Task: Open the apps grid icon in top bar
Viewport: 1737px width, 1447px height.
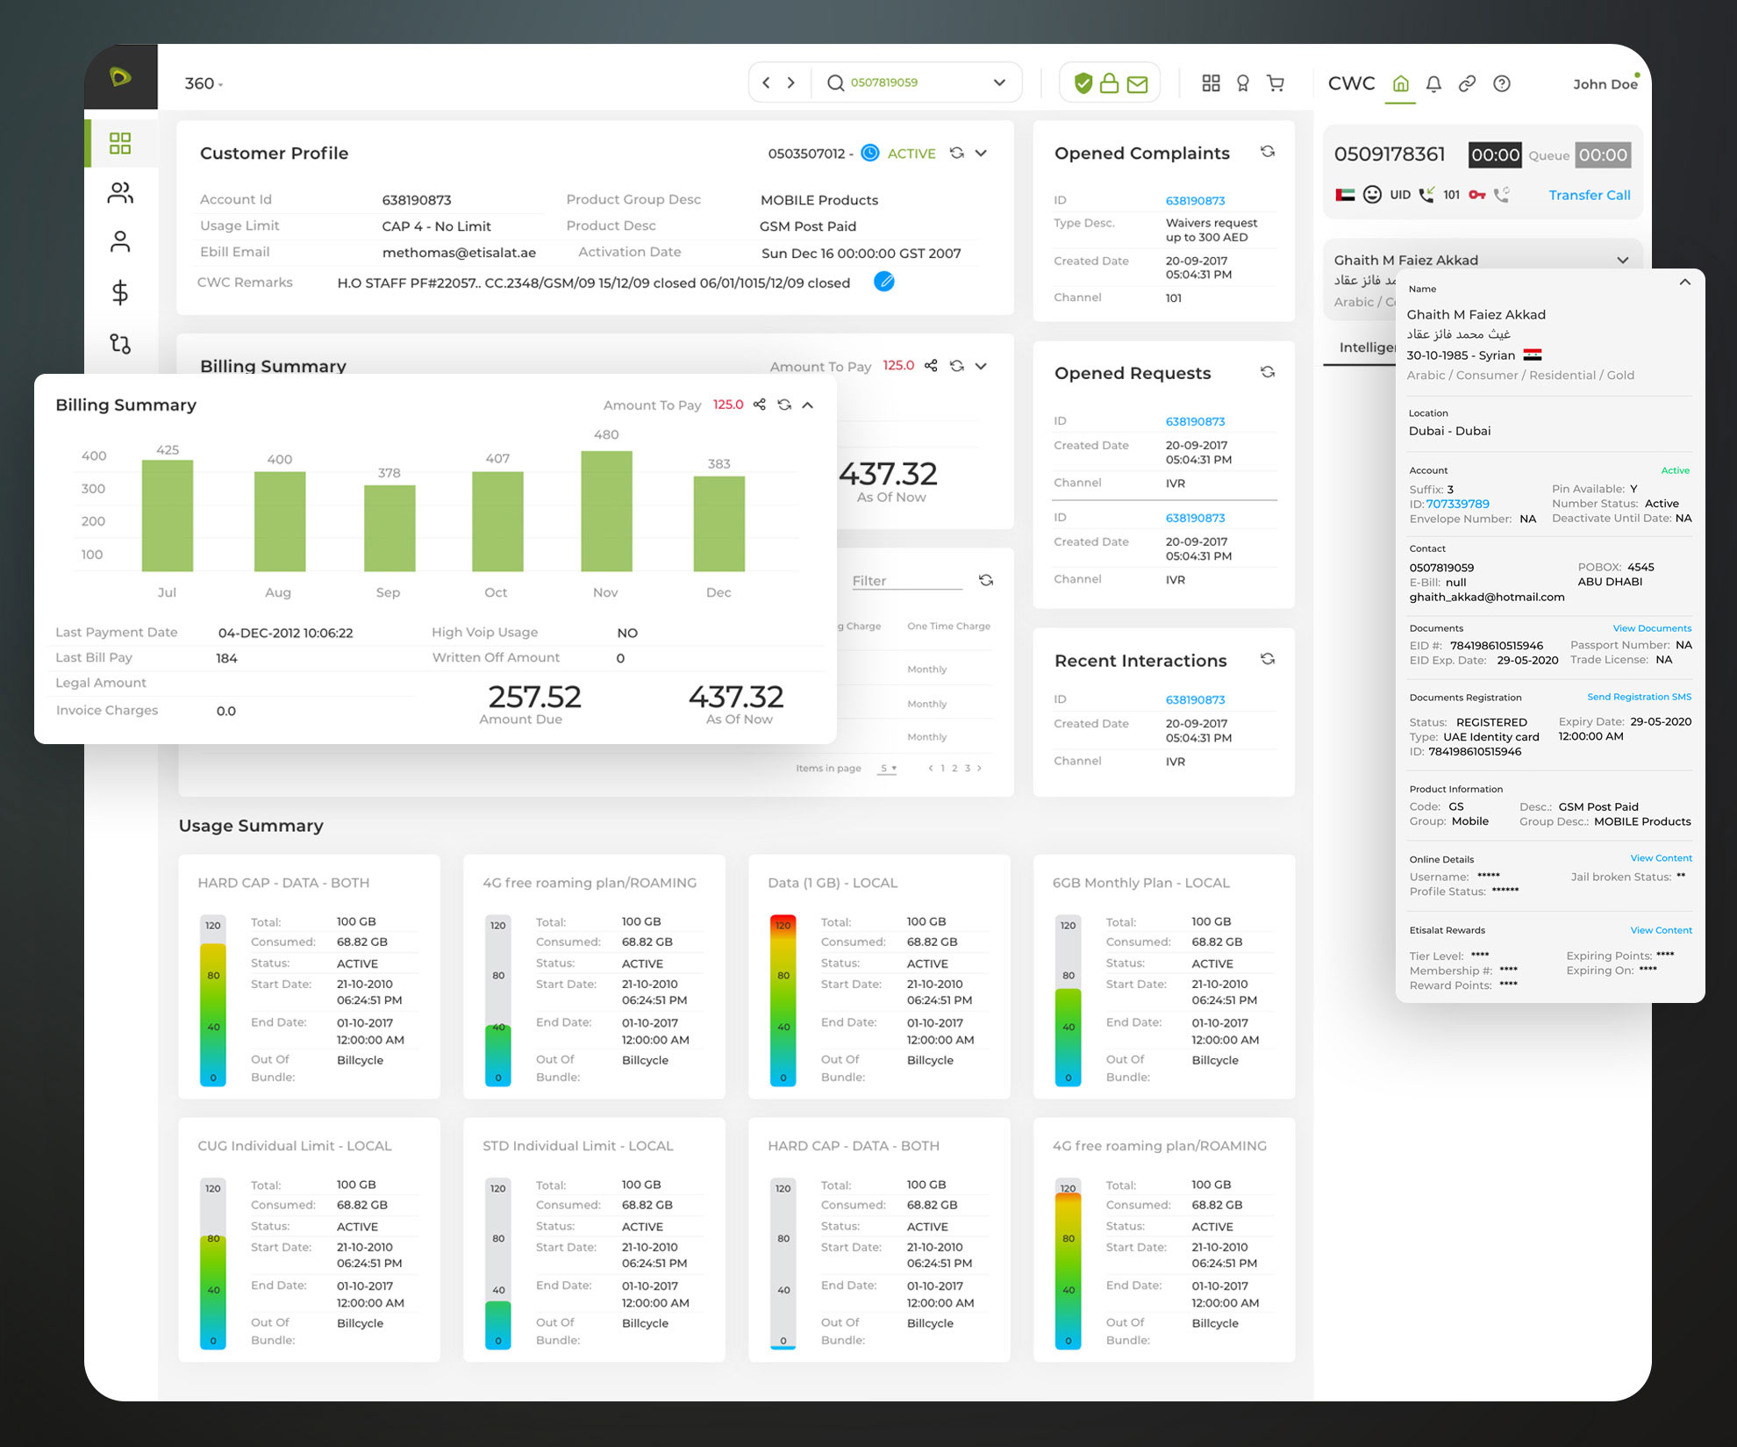Action: tap(1211, 83)
